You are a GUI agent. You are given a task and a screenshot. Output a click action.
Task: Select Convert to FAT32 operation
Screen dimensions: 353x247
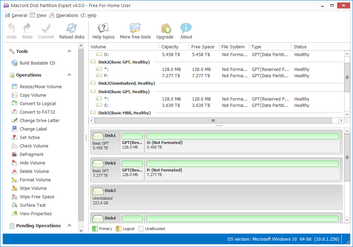pos(33,112)
